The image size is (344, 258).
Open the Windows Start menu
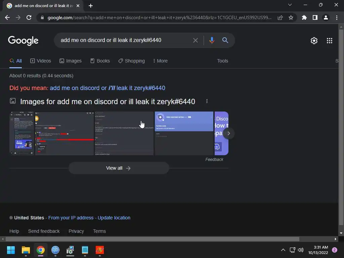(11, 250)
